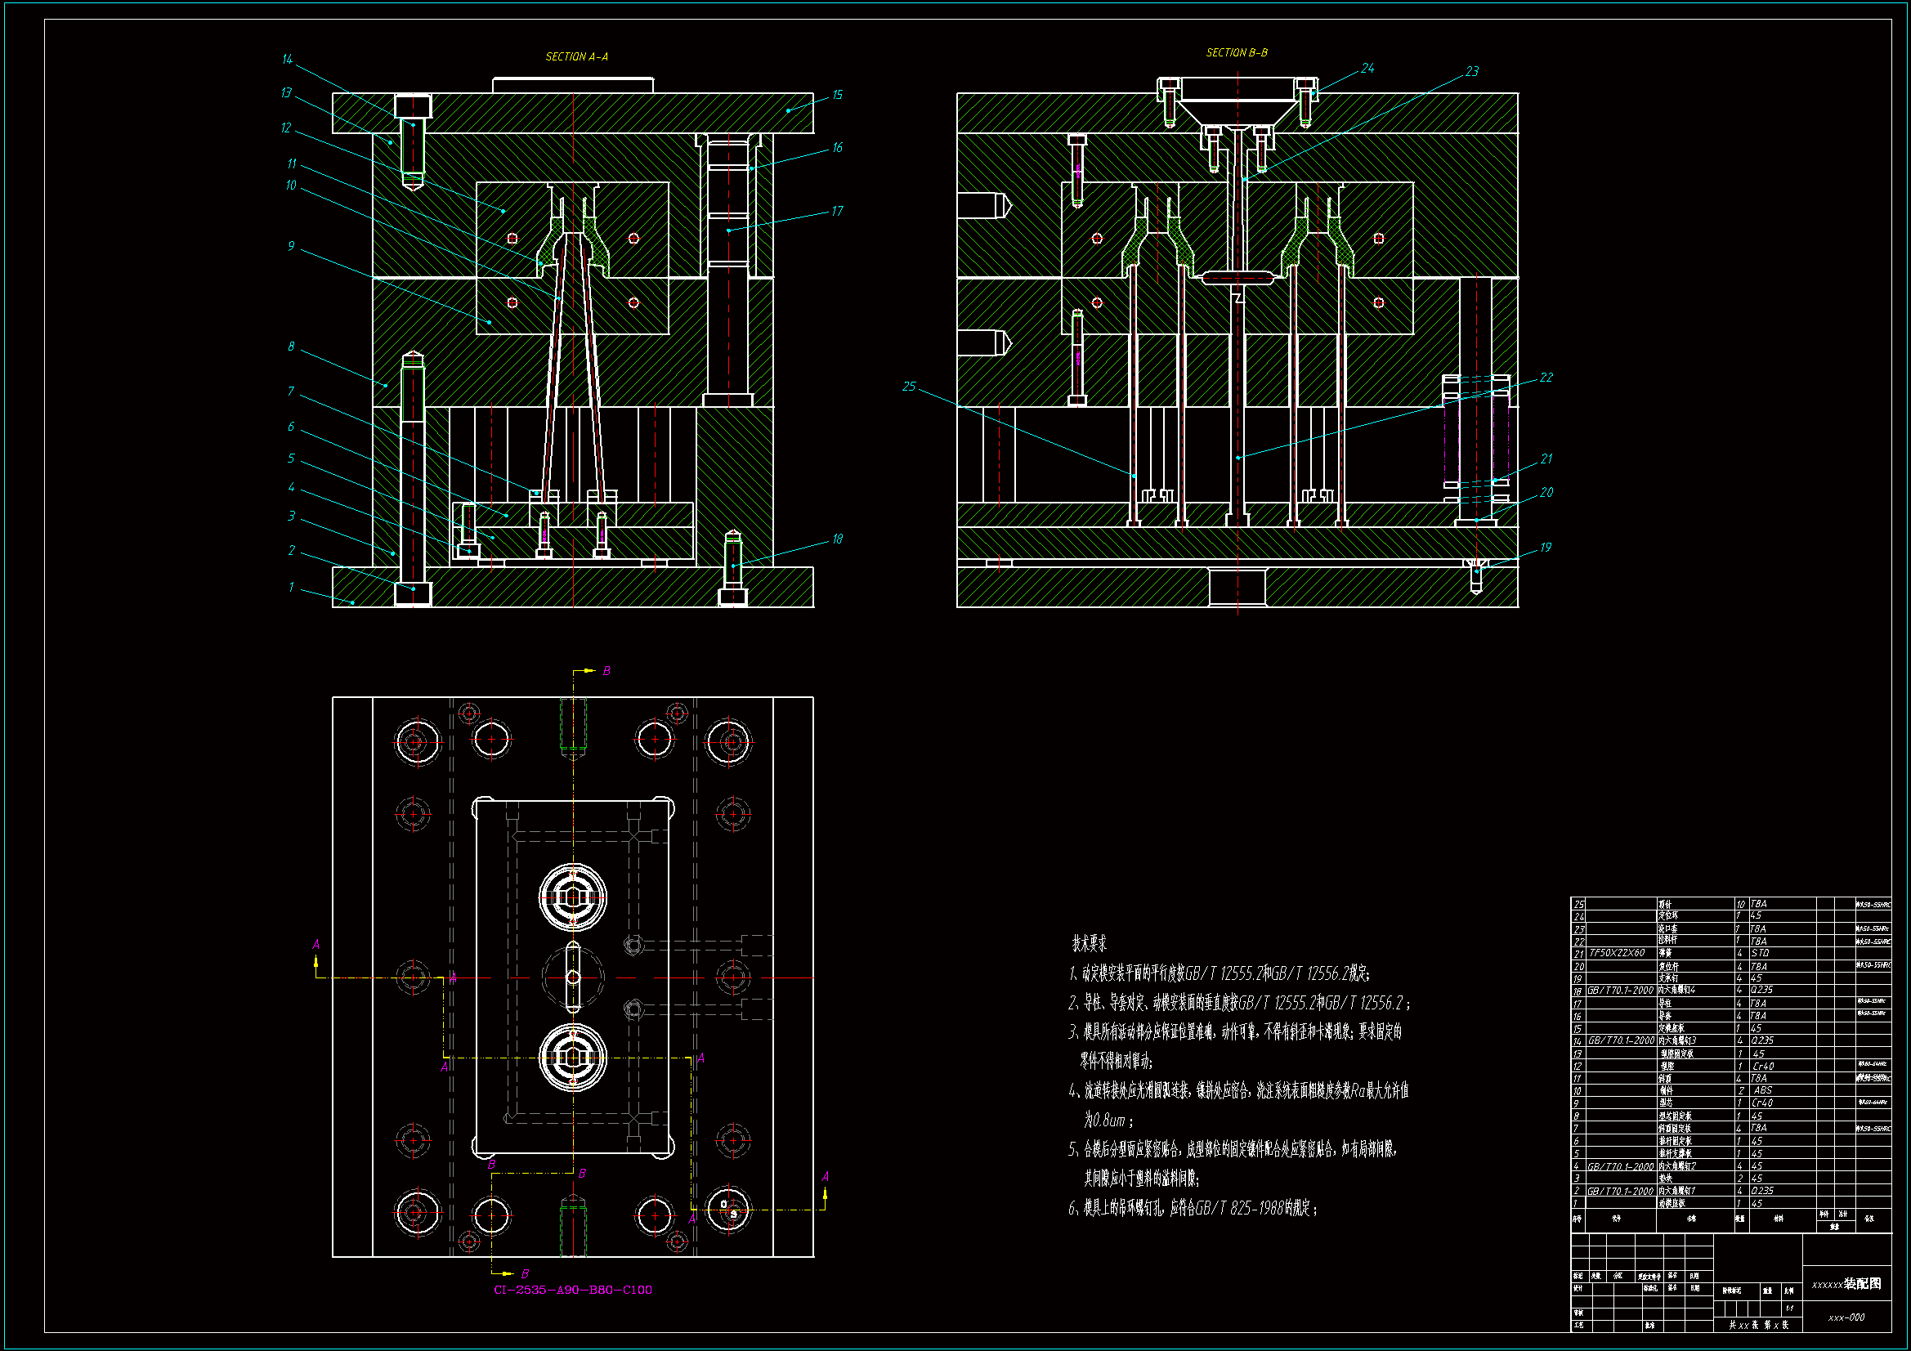Viewport: 1911px width, 1351px height.
Task: Click balloon label 24 at locating ring
Action: coord(1367,69)
